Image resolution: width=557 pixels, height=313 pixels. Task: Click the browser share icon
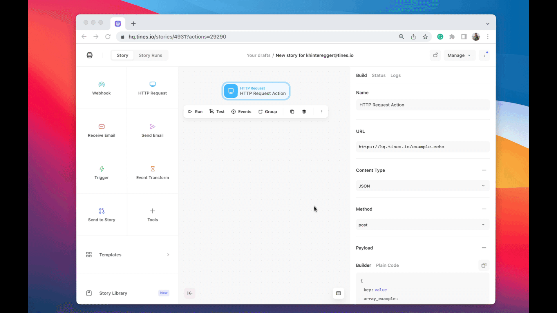point(413,37)
